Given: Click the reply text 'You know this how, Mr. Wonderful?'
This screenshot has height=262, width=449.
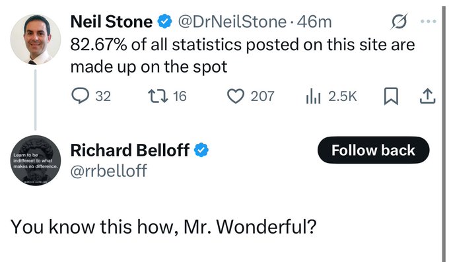Looking at the screenshot, I should tap(164, 227).
